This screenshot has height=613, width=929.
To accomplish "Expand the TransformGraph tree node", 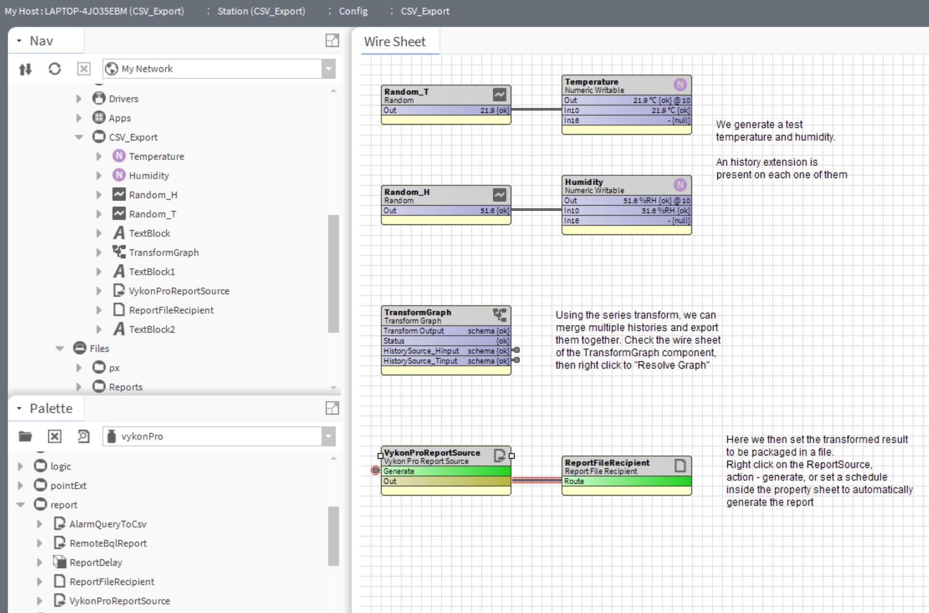I will [x=99, y=253].
